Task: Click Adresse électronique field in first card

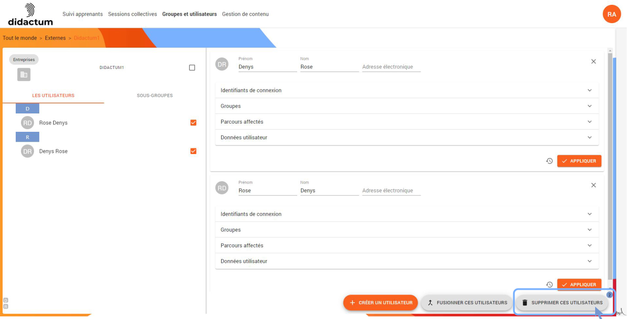Action: click(x=391, y=67)
